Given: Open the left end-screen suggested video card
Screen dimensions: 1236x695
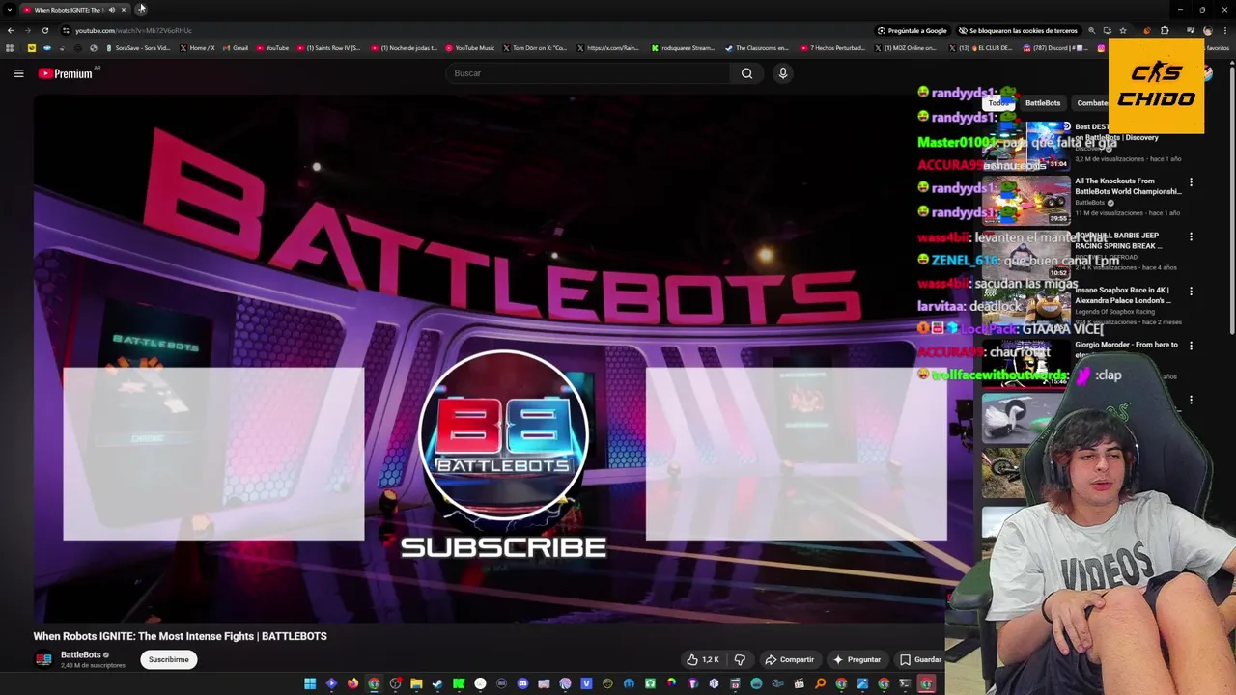Looking at the screenshot, I should [x=213, y=454].
